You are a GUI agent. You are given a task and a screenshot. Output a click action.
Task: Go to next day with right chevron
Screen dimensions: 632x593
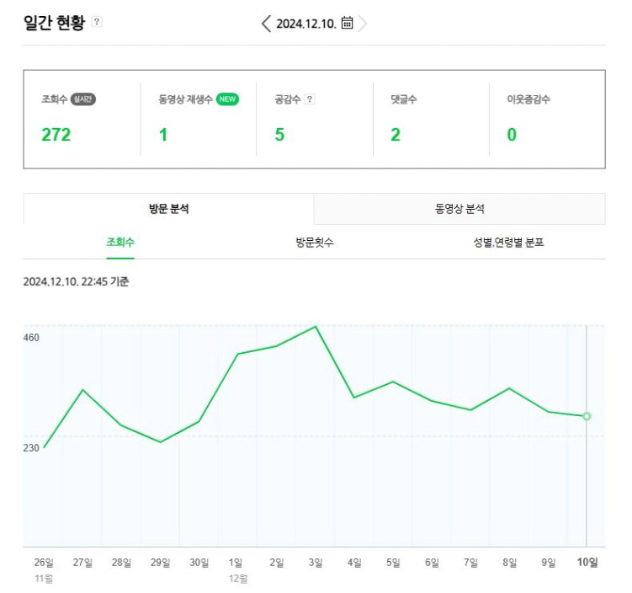[x=363, y=24]
